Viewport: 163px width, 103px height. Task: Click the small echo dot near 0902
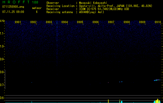click(x=32, y=82)
